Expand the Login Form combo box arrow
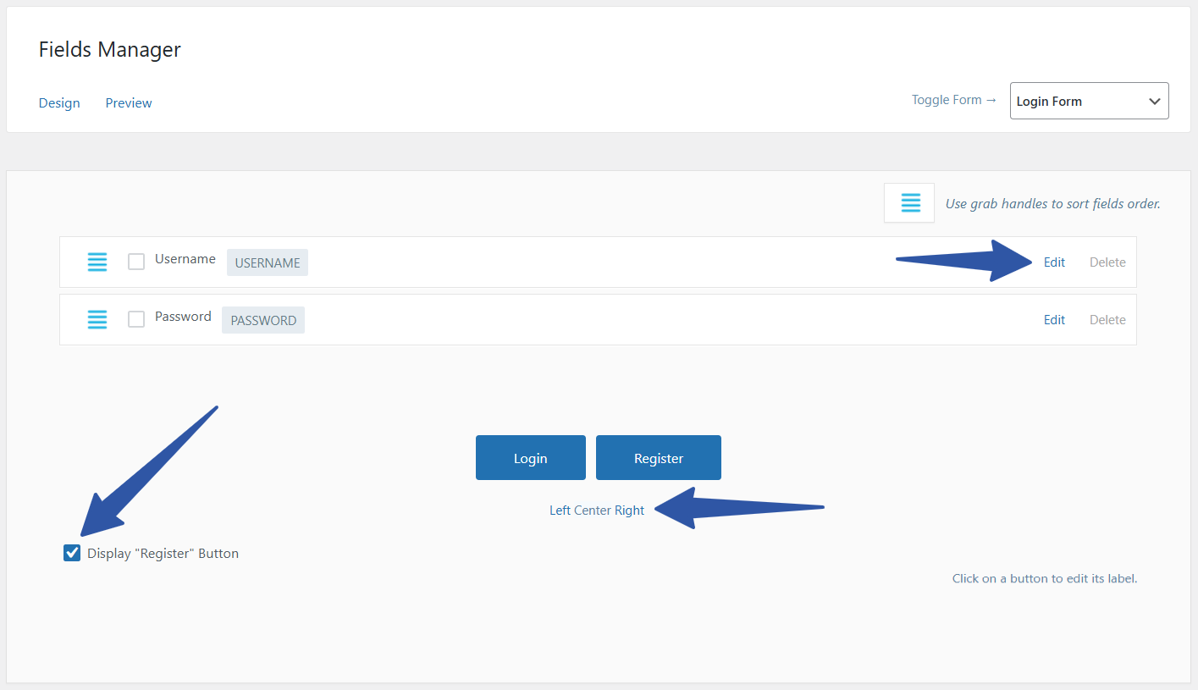The height and width of the screenshot is (690, 1198). tap(1154, 100)
